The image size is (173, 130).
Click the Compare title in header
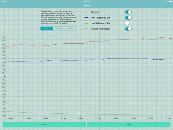pos(86,6)
